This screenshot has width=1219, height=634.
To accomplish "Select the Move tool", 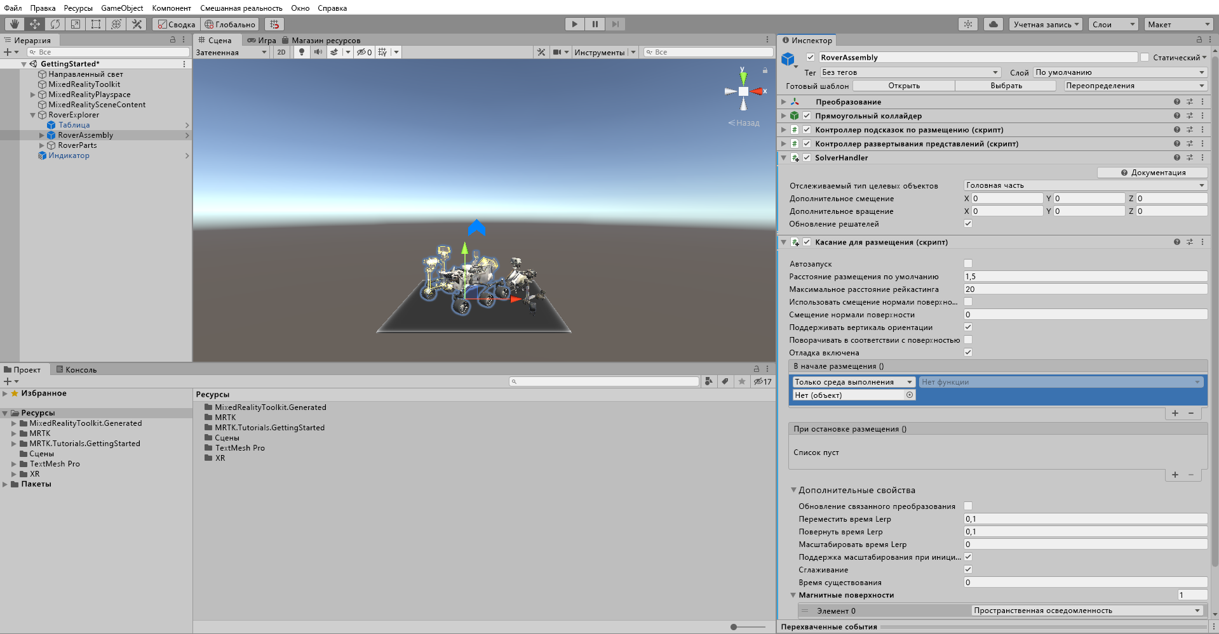I will click(34, 24).
